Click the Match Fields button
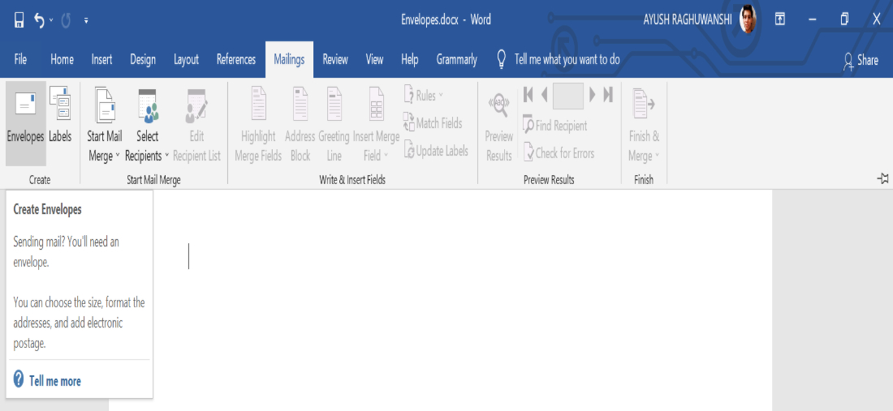The image size is (893, 411). (433, 123)
